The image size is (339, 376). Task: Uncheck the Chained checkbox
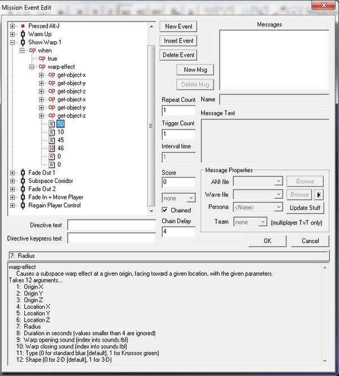pos(166,210)
